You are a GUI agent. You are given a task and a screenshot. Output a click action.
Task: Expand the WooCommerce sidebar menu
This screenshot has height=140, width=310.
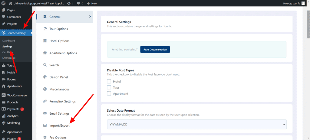17,95
